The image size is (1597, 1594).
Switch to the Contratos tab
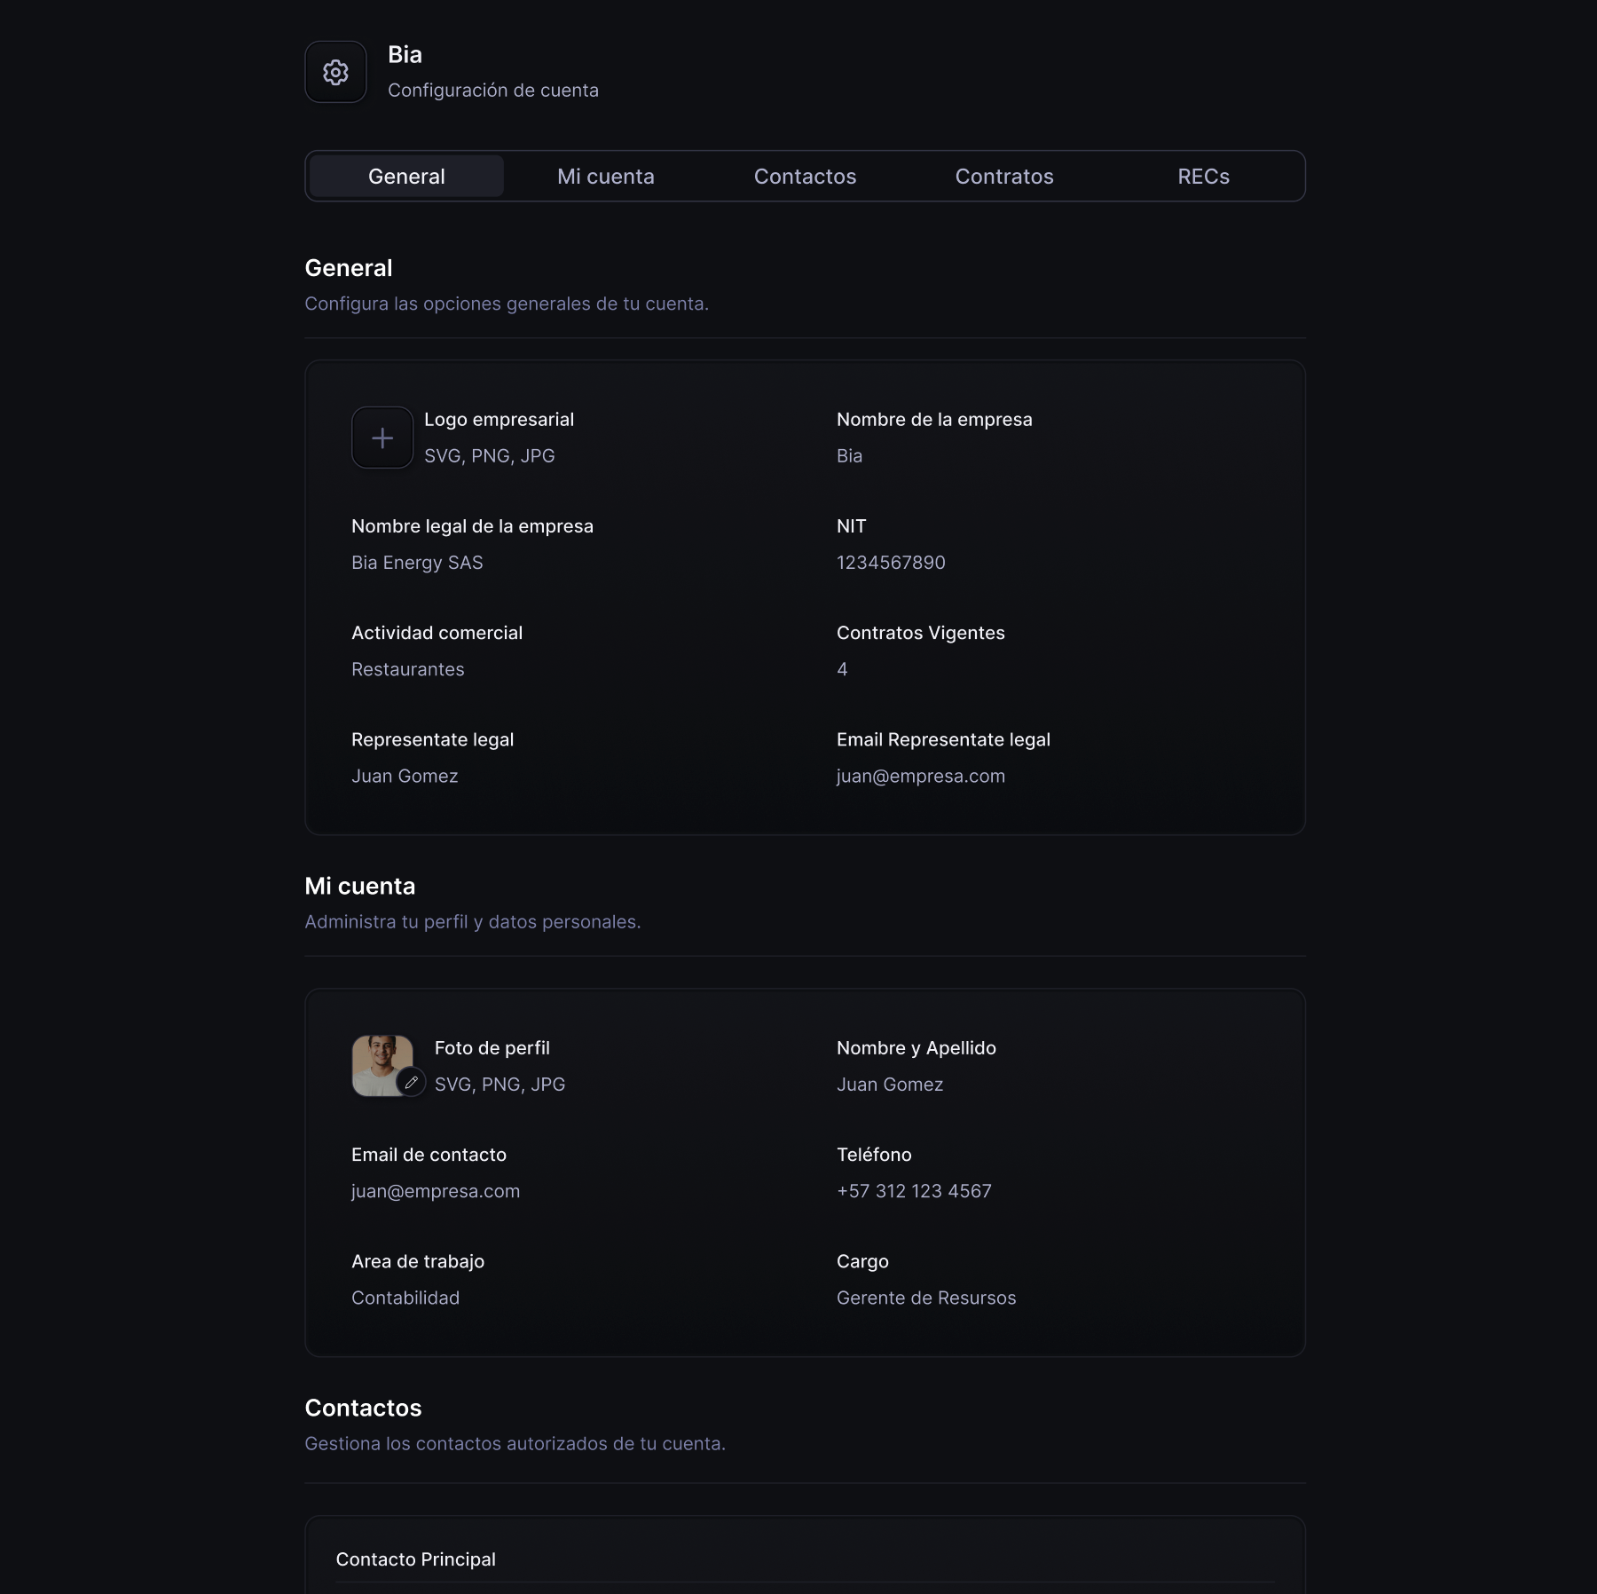point(1003,176)
